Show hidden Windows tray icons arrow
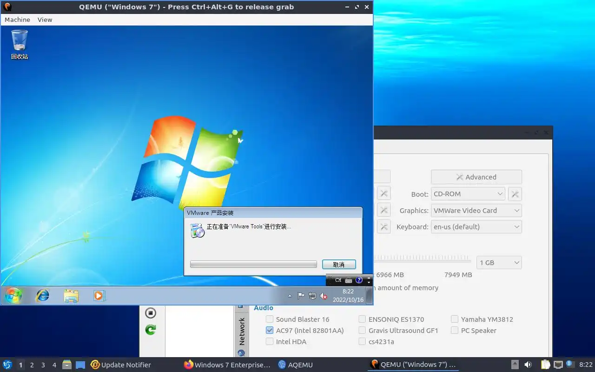This screenshot has width=595, height=372. coord(290,296)
